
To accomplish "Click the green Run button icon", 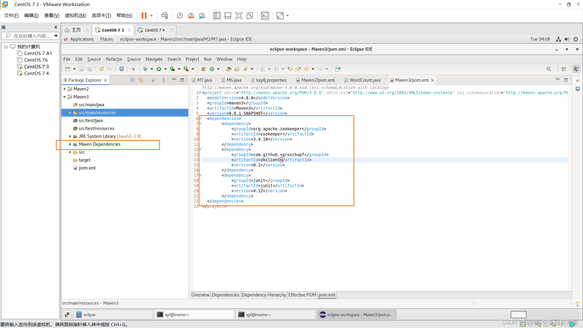I will tap(159, 69).
